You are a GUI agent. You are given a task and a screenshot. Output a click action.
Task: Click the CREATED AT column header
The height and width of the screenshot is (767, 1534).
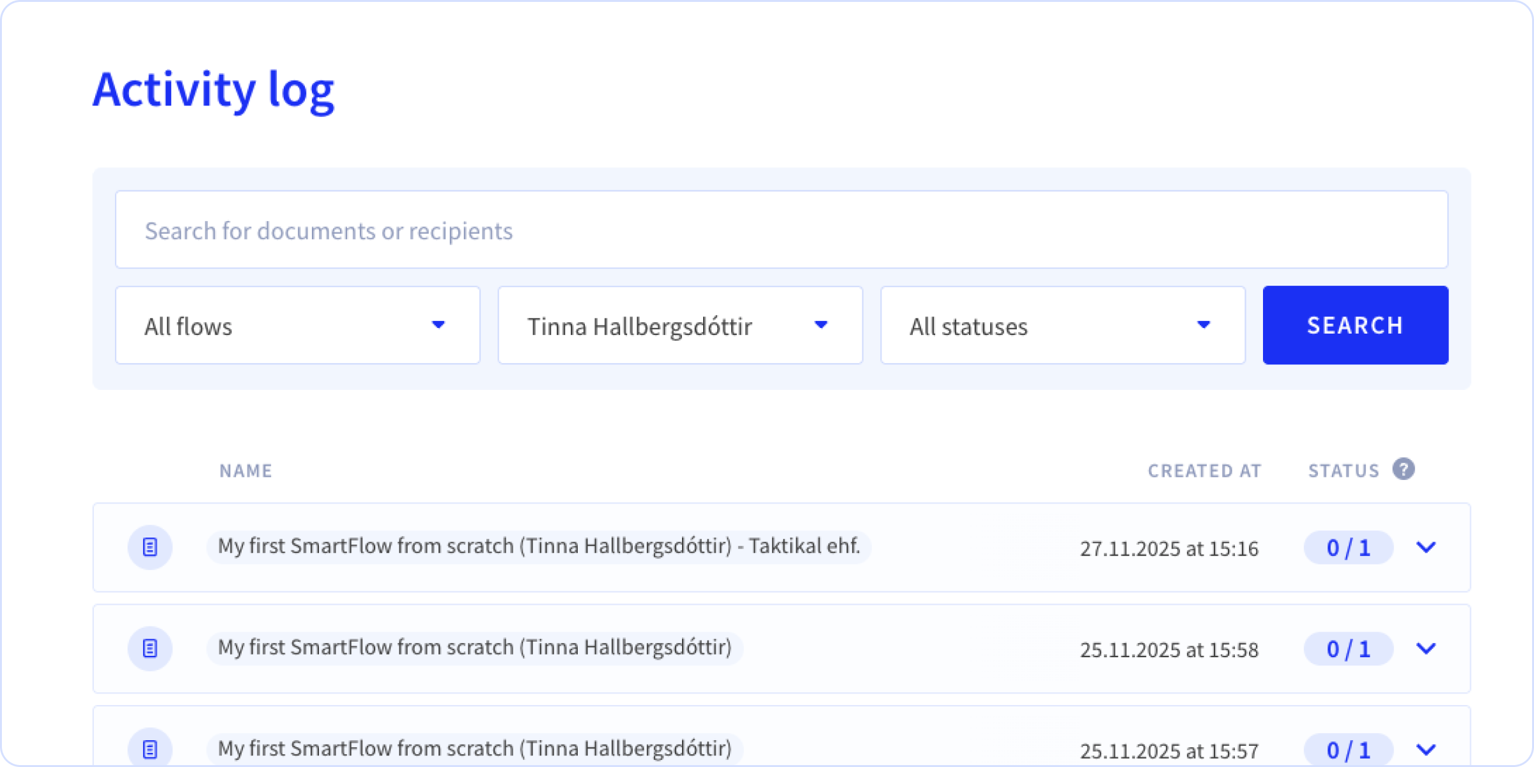point(1205,471)
